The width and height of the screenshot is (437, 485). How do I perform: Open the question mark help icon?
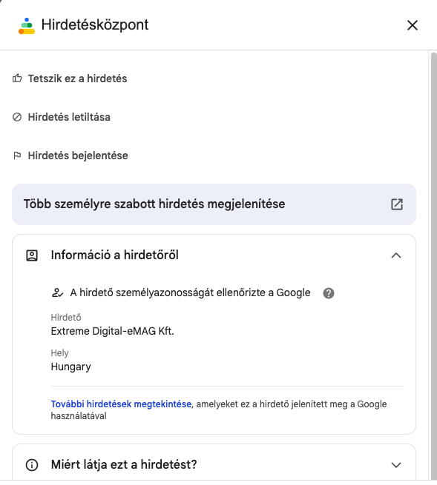pyautogui.click(x=329, y=293)
